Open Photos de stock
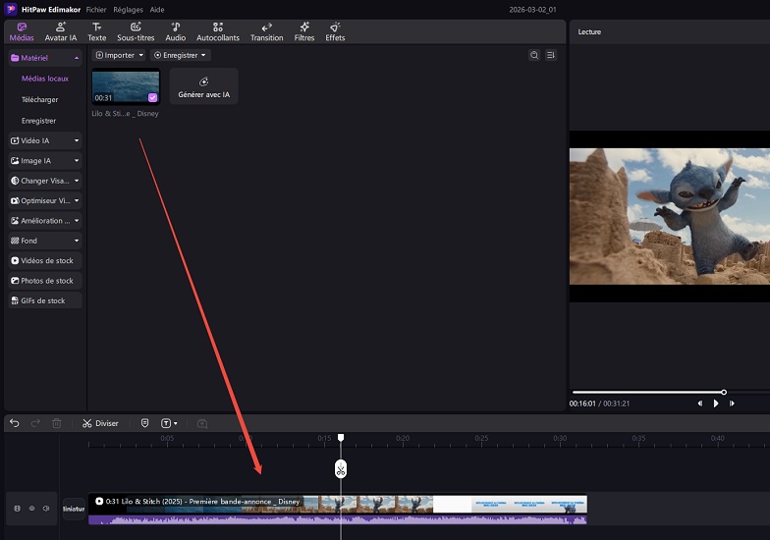The width and height of the screenshot is (770, 540). coord(45,281)
